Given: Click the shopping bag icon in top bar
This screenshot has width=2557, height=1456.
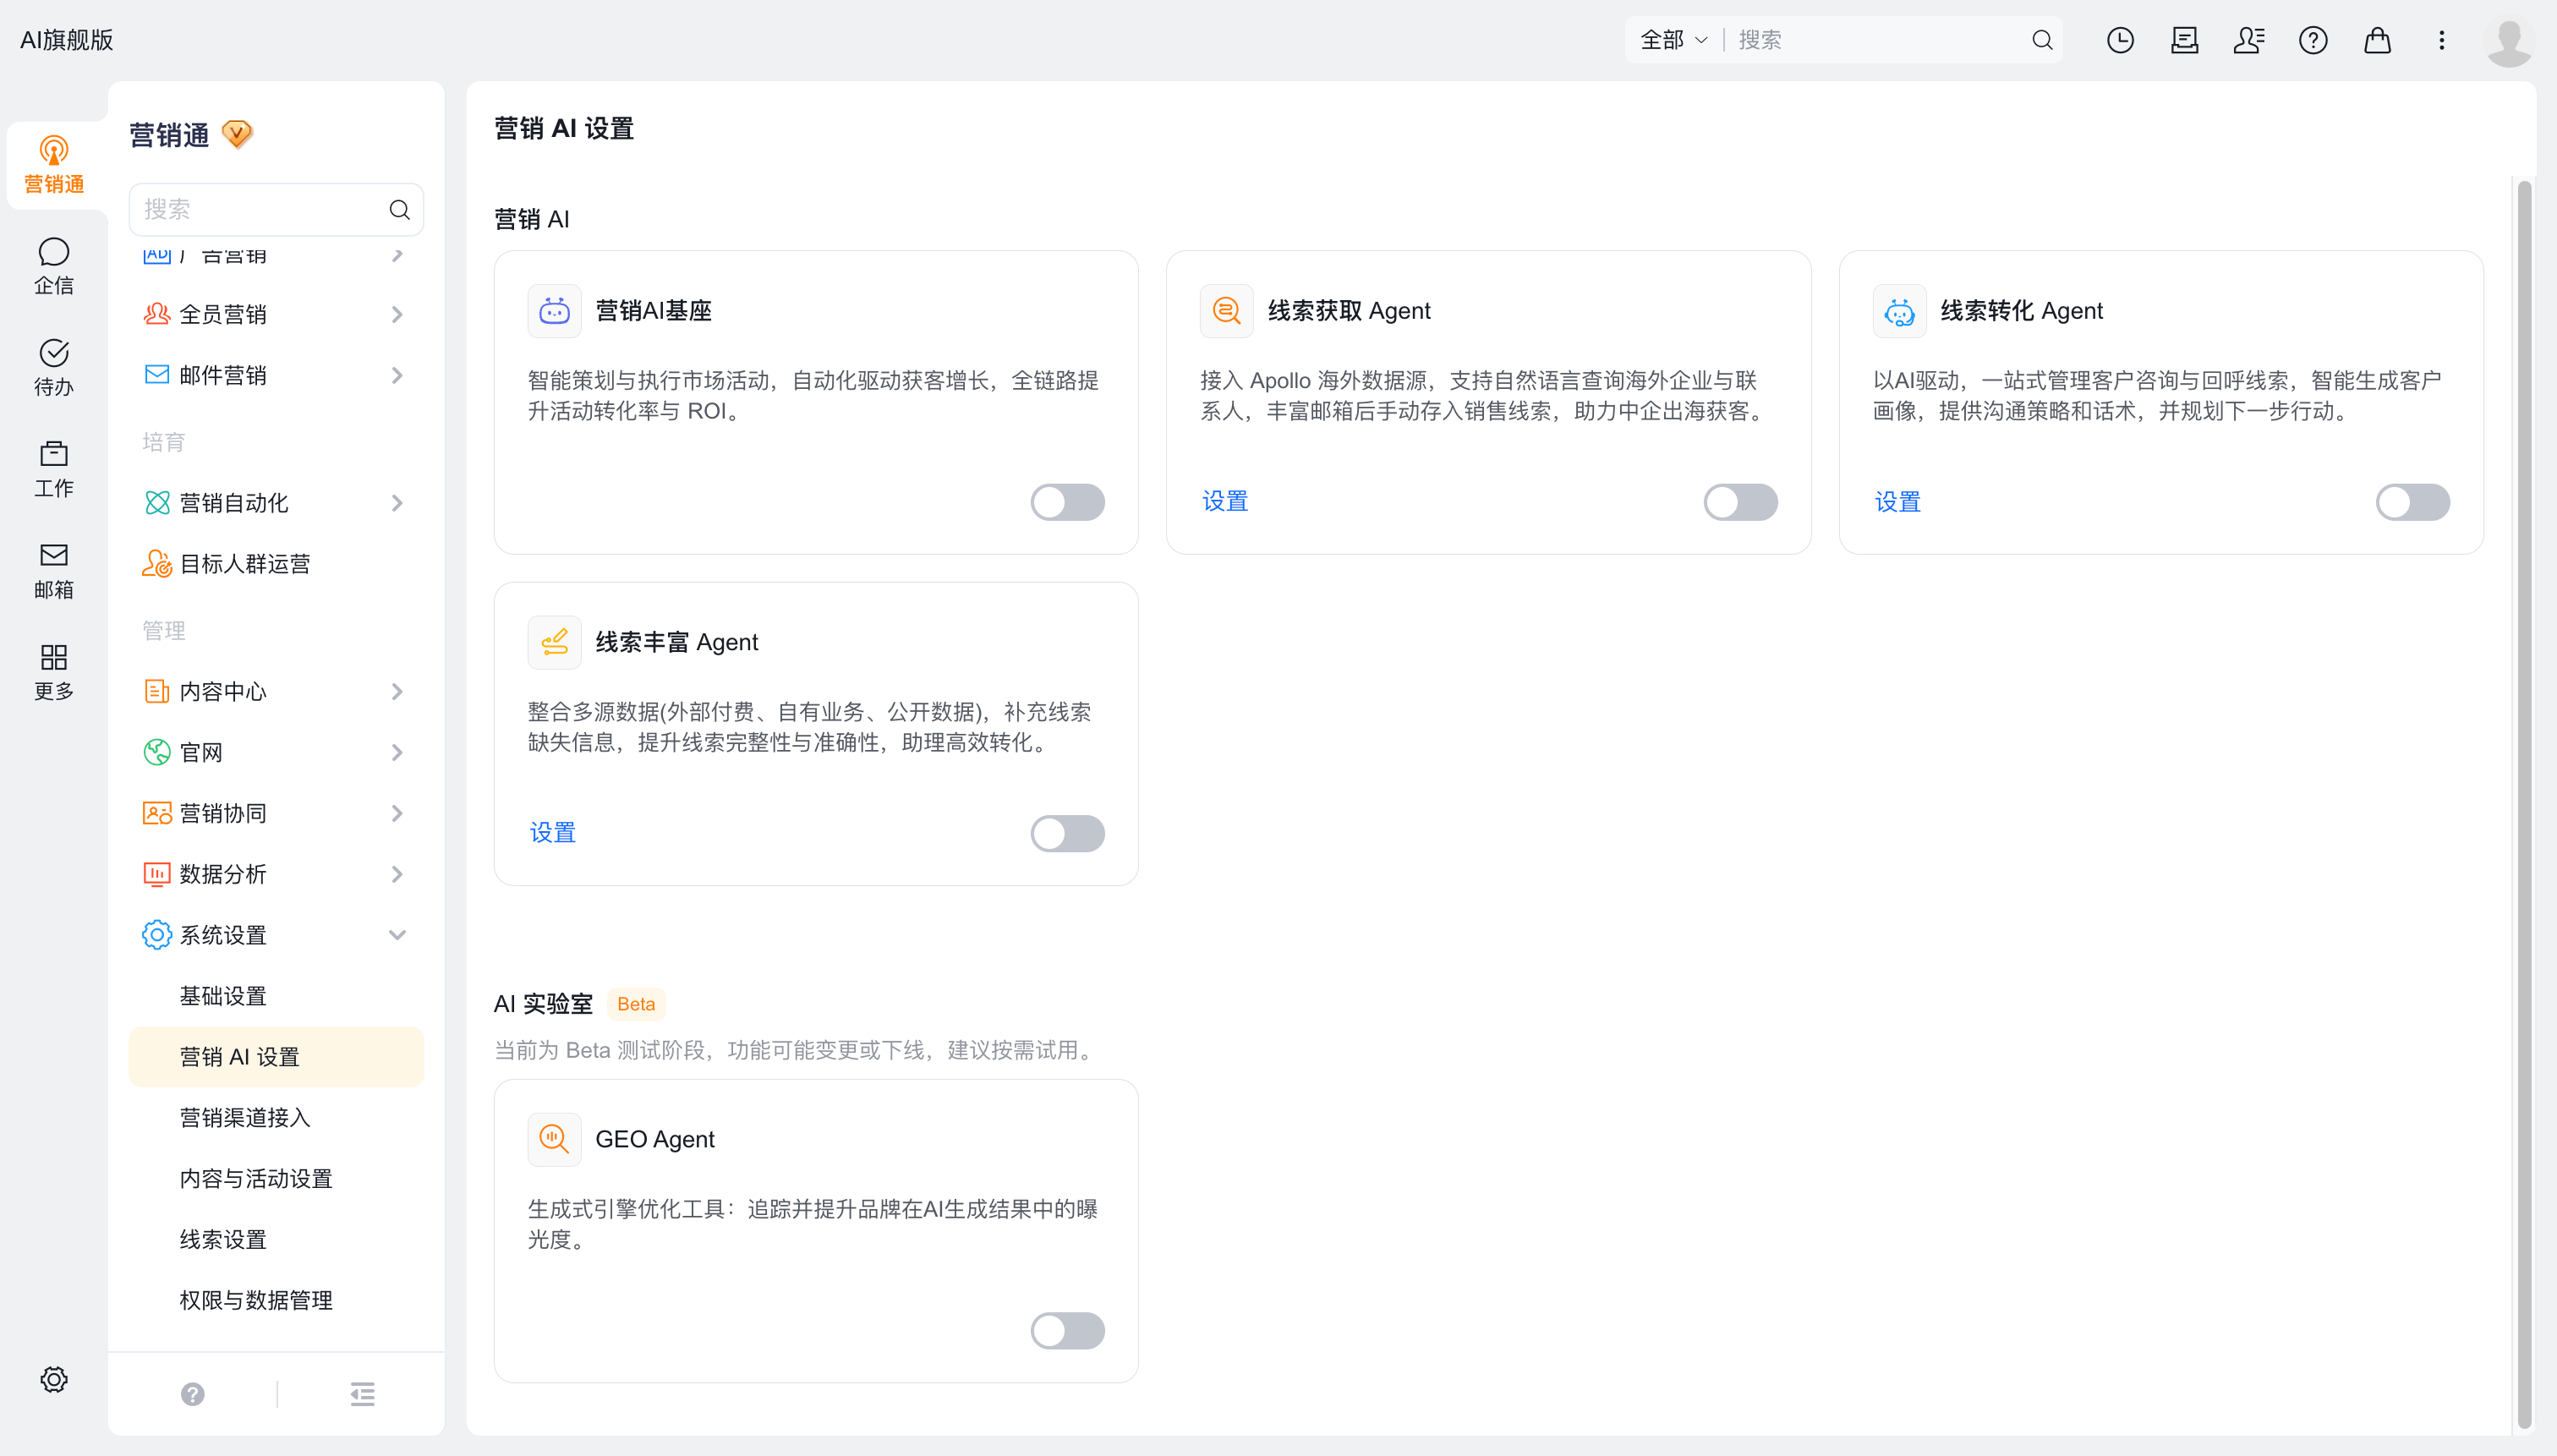Looking at the screenshot, I should click(2377, 40).
